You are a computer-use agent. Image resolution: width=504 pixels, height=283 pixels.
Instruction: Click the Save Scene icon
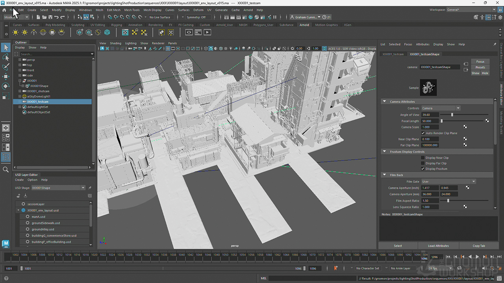(x=50, y=17)
